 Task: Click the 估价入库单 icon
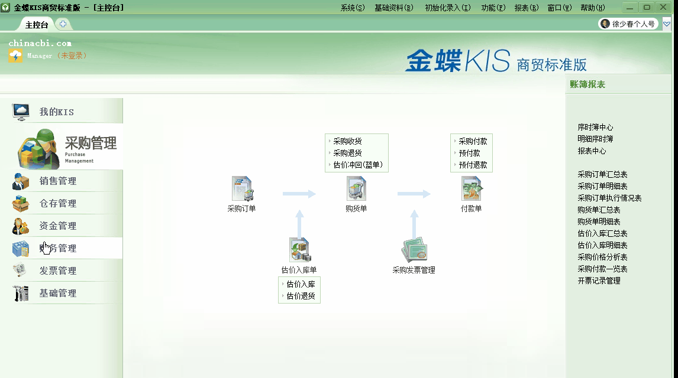(x=299, y=248)
